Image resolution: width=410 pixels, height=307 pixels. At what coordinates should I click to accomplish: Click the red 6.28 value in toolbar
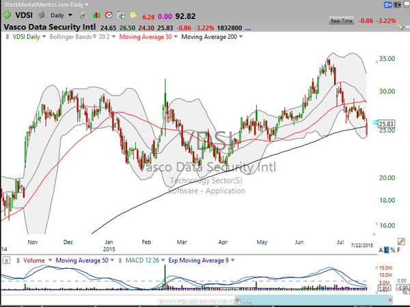(148, 17)
